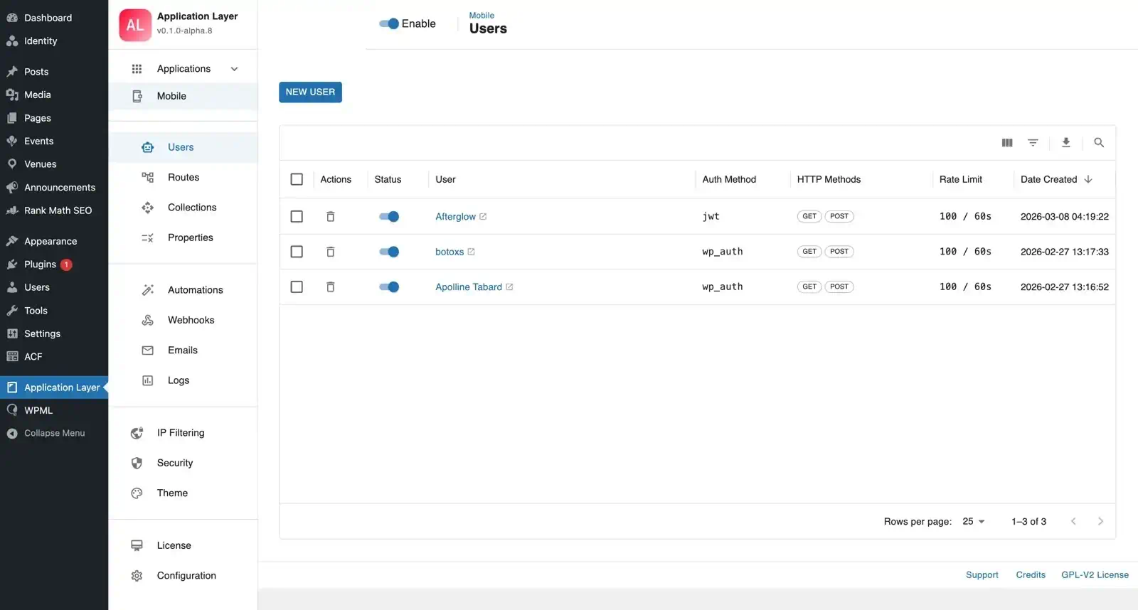
Task: Tick the checkbox for botoxs row
Action: coord(297,252)
